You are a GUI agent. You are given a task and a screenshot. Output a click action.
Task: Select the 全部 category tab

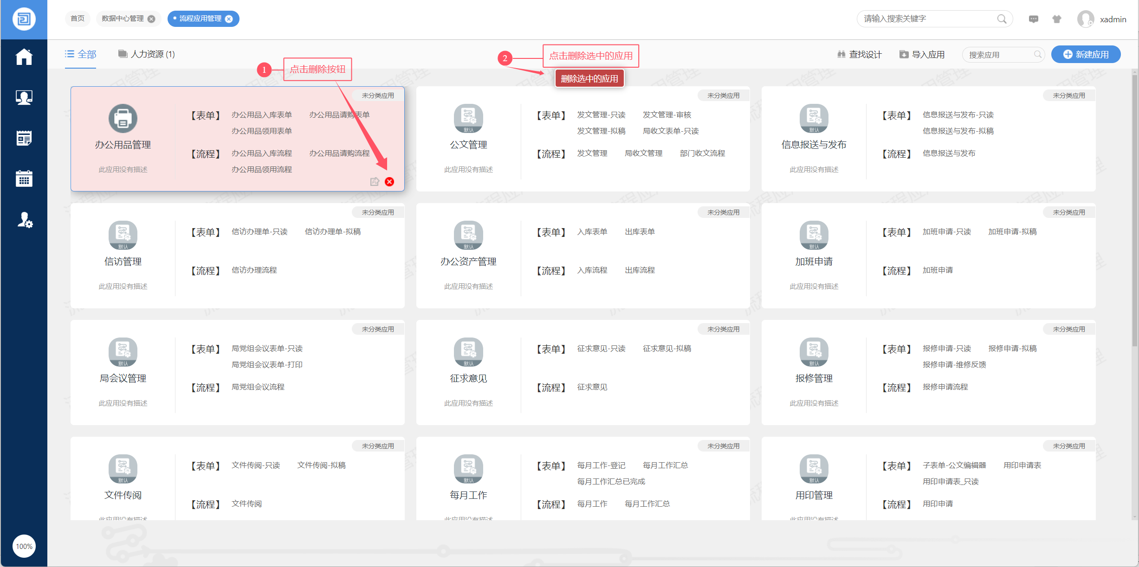click(81, 54)
